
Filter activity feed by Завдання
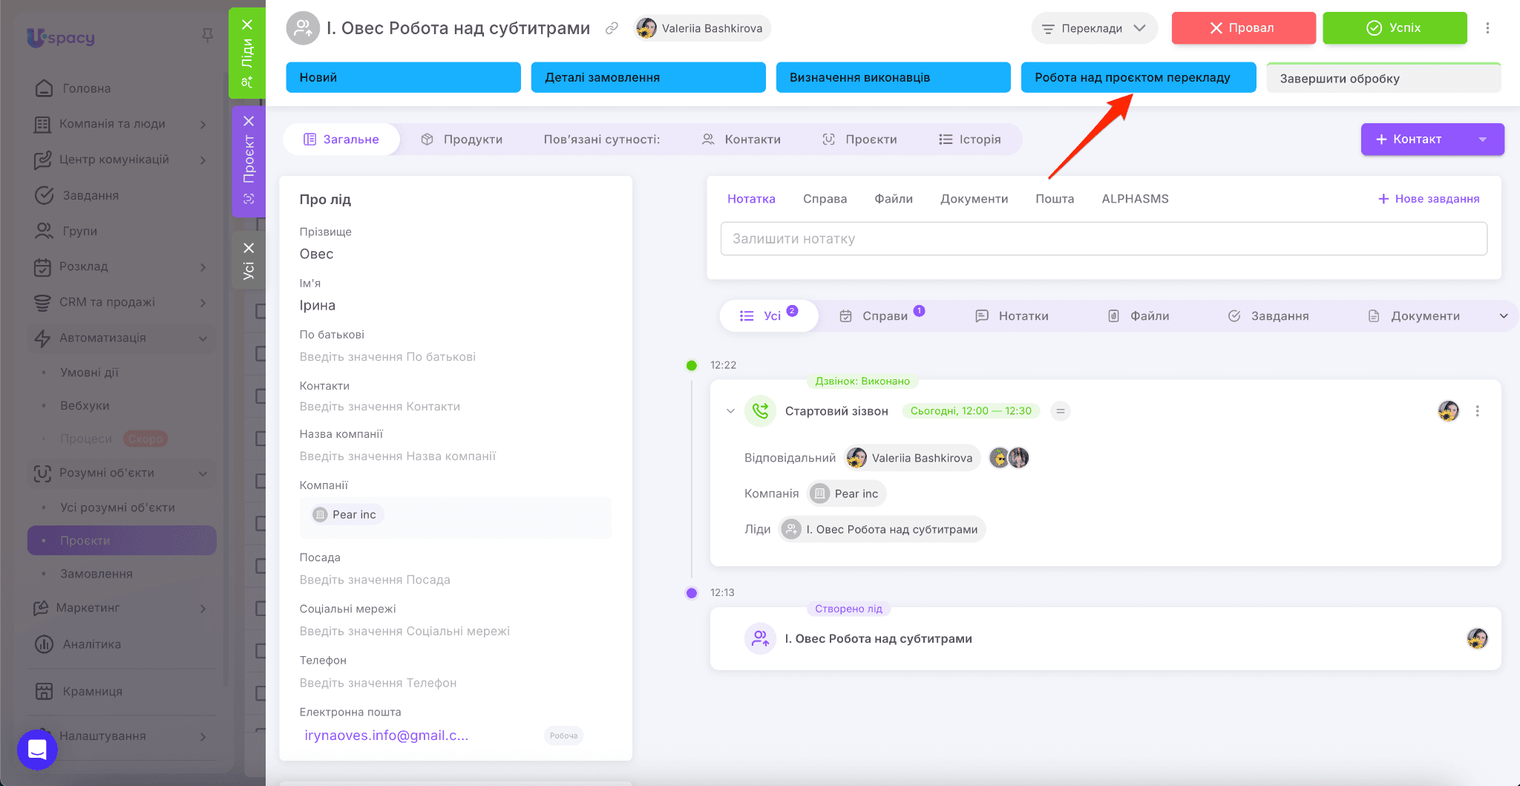1268,316
